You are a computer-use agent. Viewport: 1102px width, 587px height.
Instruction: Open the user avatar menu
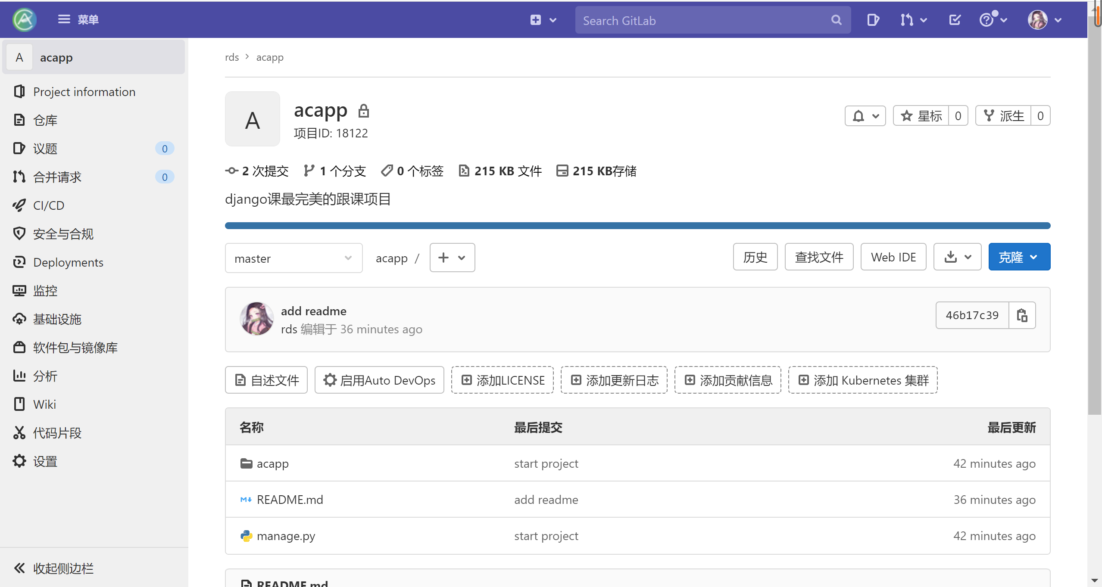click(1045, 20)
